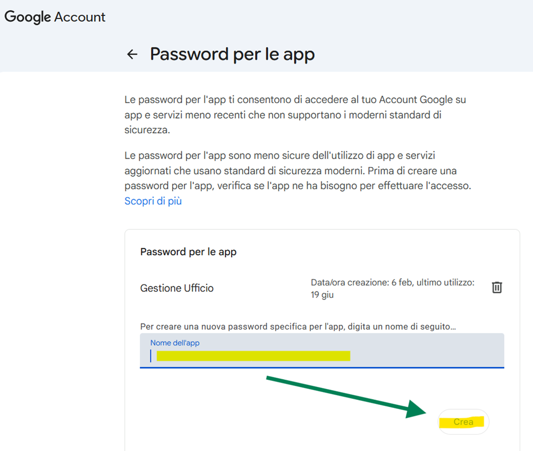Click the 'Password per le app' page title
533x451 pixels.
pos(232,54)
